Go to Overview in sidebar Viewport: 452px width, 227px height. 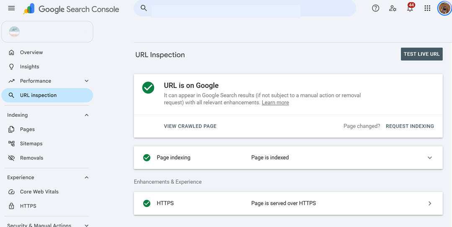coord(47,52)
